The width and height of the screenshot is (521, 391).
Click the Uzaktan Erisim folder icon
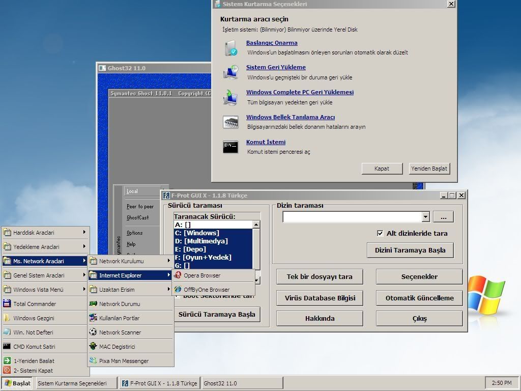(x=93, y=289)
